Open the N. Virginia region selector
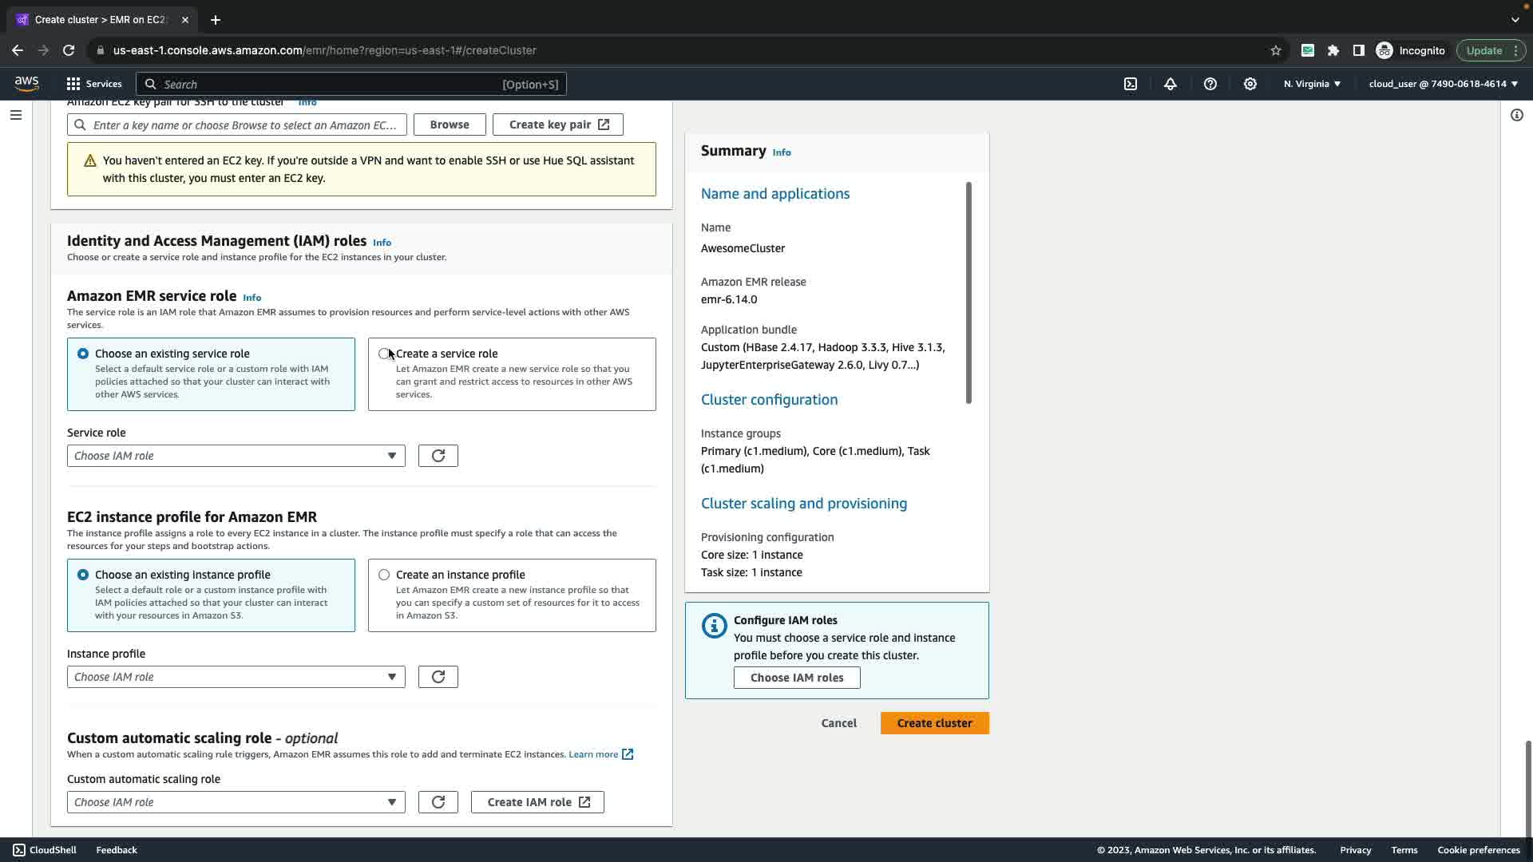 point(1312,84)
